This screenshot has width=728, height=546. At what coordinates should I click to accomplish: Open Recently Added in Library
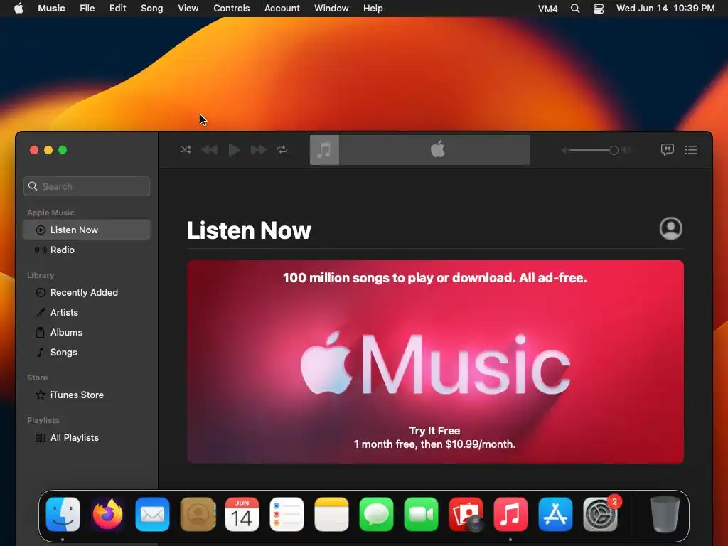[x=87, y=292]
